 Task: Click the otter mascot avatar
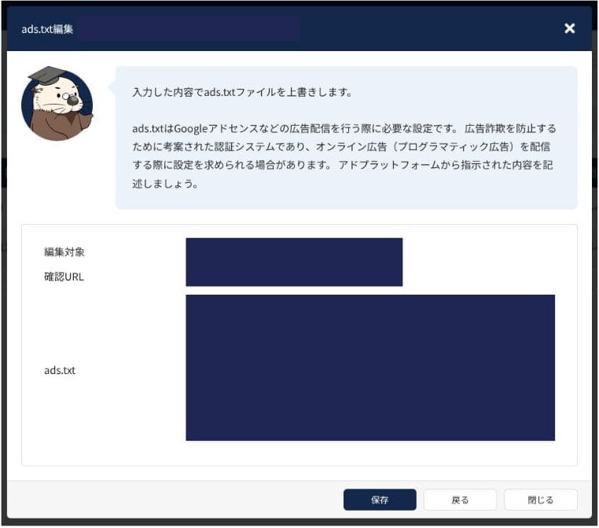[57, 104]
